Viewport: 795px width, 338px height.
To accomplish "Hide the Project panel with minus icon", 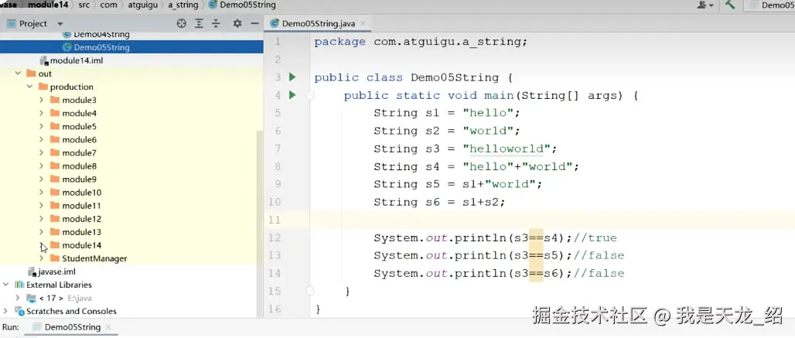I will coord(254,23).
